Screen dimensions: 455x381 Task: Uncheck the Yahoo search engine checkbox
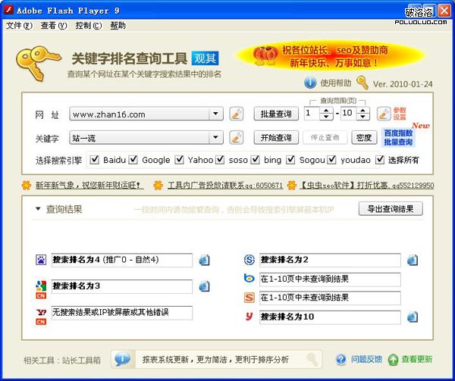(x=180, y=160)
